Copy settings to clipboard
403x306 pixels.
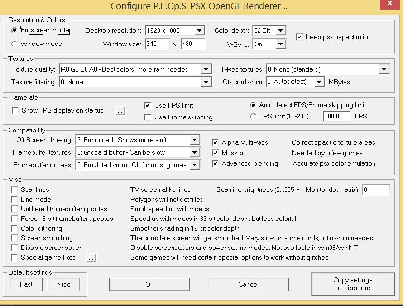click(x=353, y=284)
